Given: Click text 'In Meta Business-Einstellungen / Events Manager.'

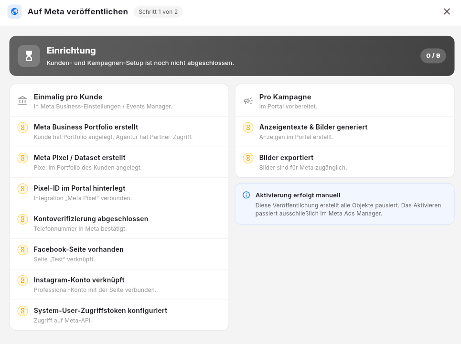Looking at the screenshot, I should [103, 107].
